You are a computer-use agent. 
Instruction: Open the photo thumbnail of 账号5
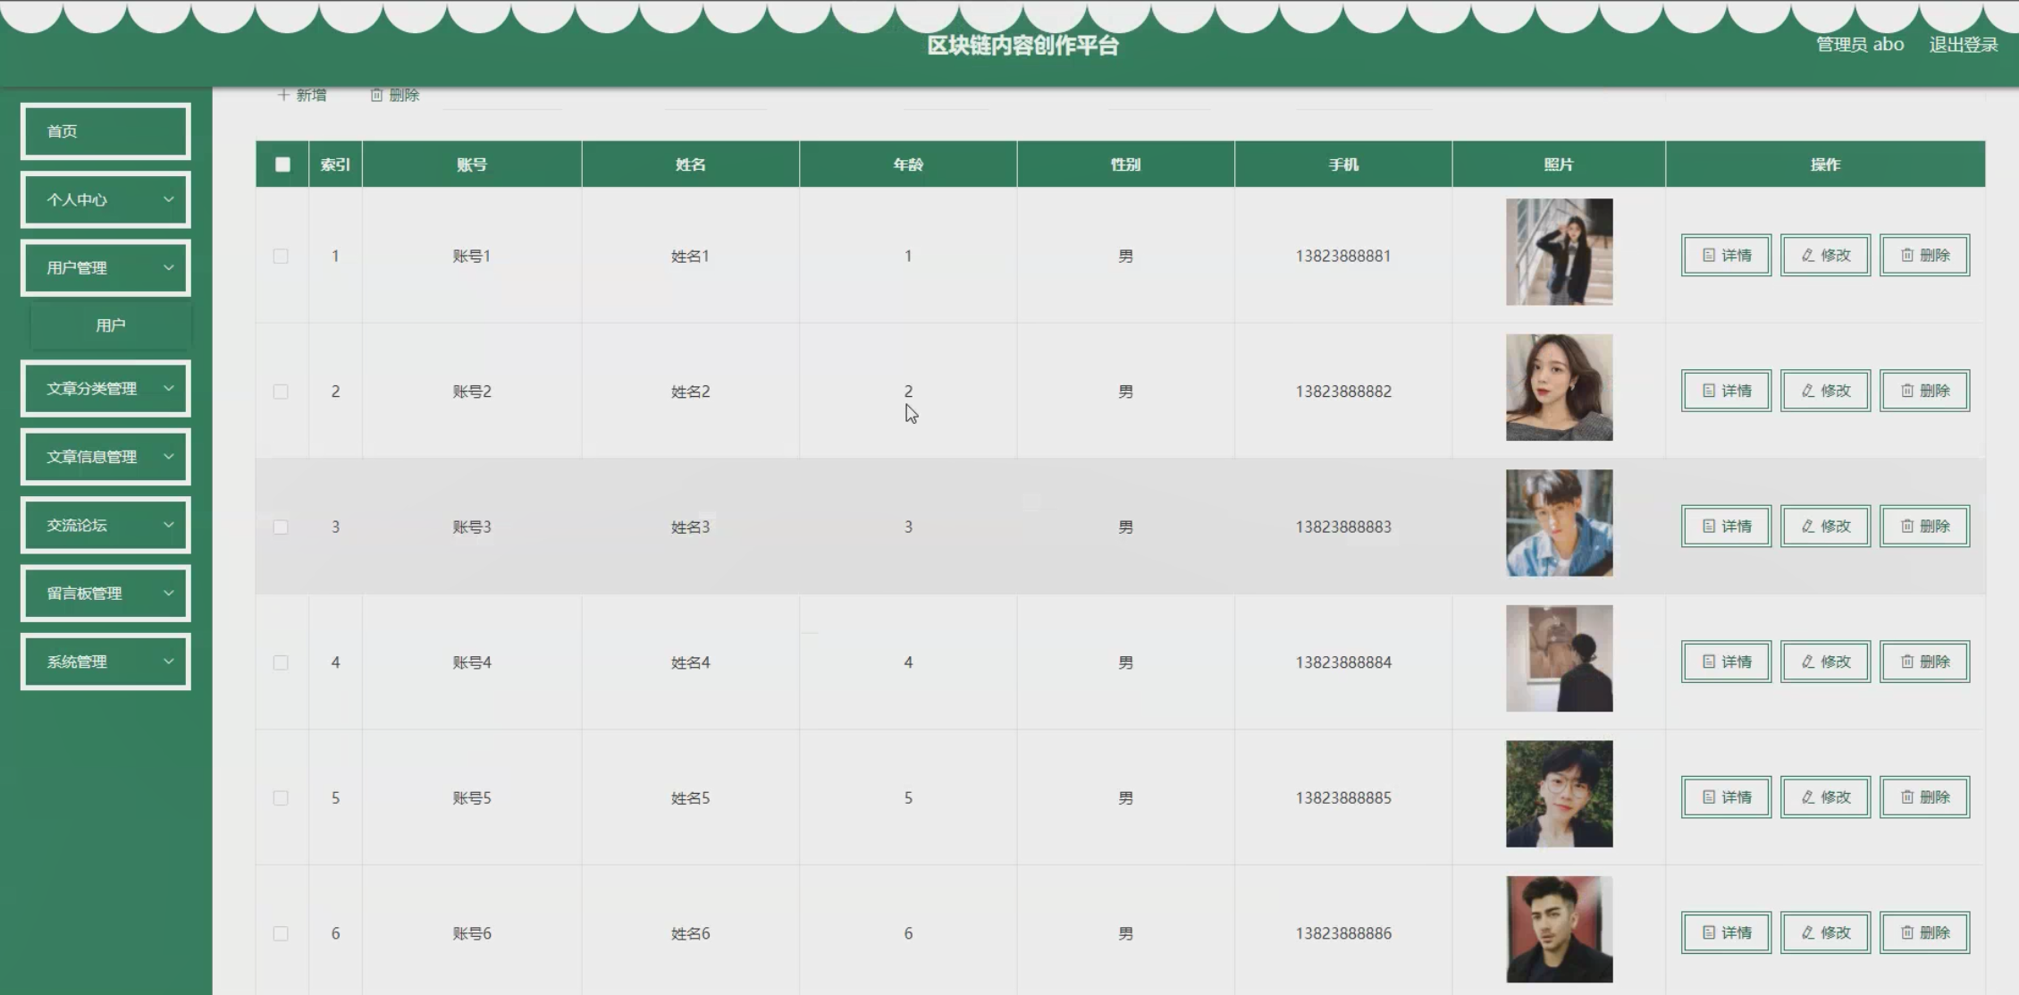click(x=1559, y=794)
